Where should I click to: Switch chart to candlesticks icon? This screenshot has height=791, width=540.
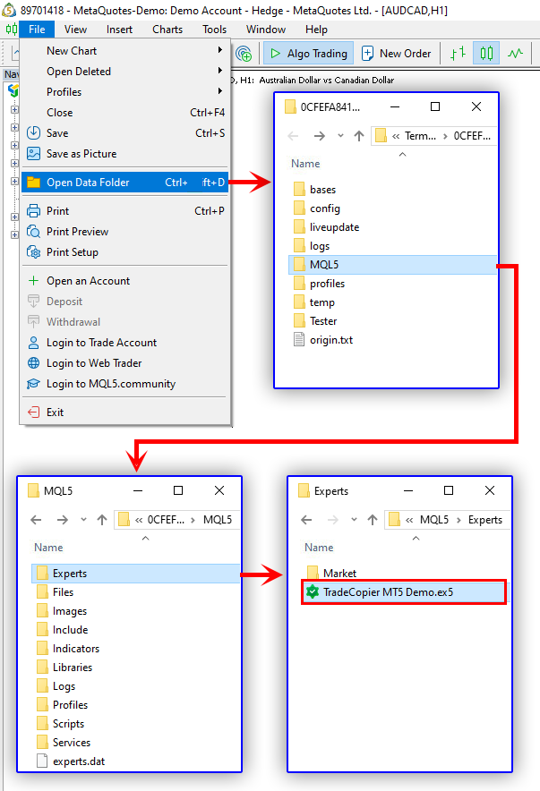pyautogui.click(x=486, y=53)
